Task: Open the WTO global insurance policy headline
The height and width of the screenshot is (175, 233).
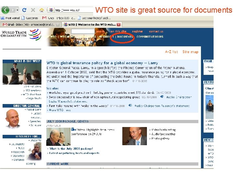Action: 102,63
